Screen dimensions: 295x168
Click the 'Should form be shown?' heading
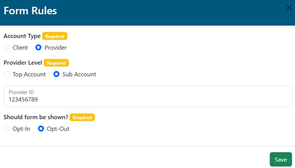coord(36,117)
